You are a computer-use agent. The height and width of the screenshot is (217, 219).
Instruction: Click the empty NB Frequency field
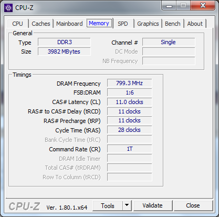tap(169, 61)
